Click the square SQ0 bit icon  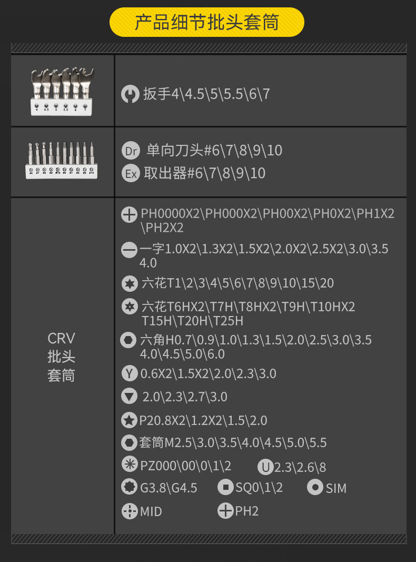(225, 487)
